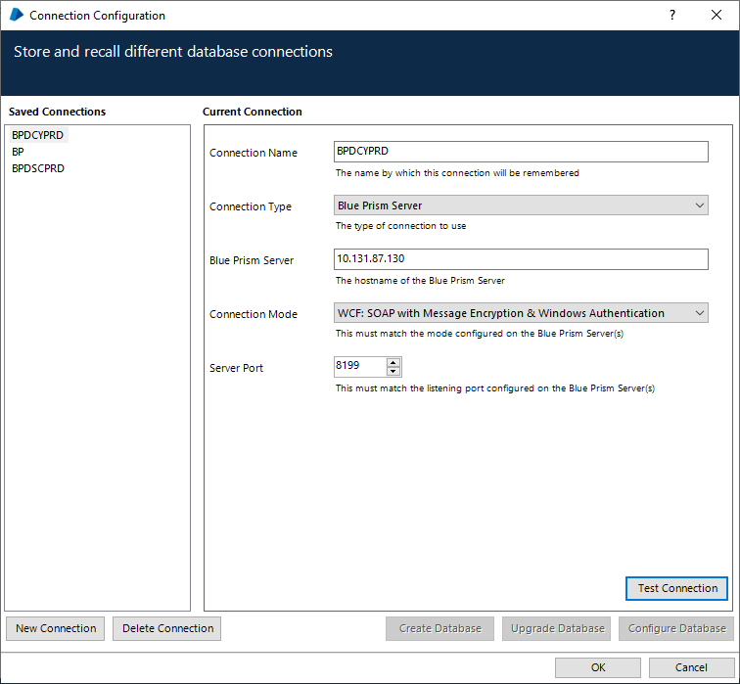740x684 pixels.
Task: Click the Blue Prism Server hostname field
Action: coord(520,259)
